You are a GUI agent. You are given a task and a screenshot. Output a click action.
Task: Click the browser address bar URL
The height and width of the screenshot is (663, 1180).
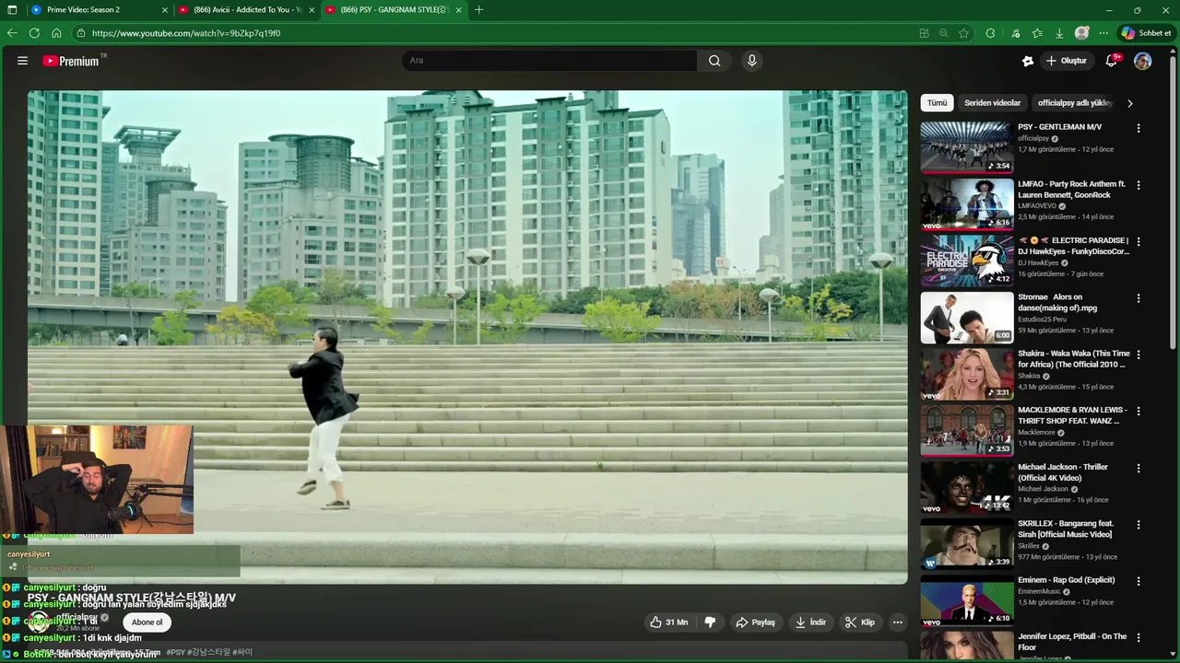click(x=186, y=33)
